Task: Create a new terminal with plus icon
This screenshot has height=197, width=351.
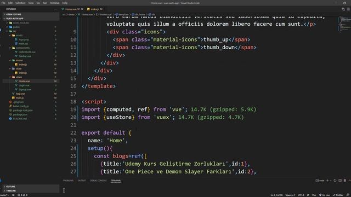Action: pyautogui.click(x=327, y=181)
